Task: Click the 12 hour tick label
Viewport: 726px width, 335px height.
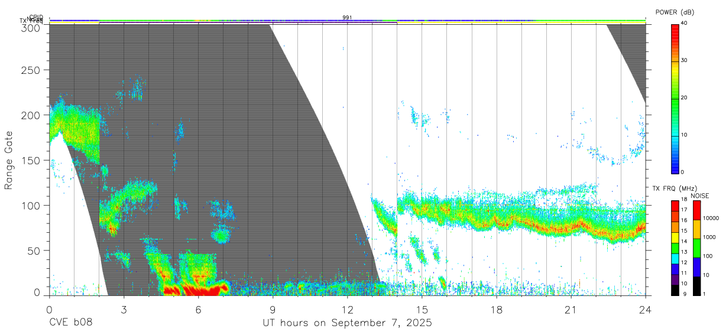Action: [x=348, y=310]
